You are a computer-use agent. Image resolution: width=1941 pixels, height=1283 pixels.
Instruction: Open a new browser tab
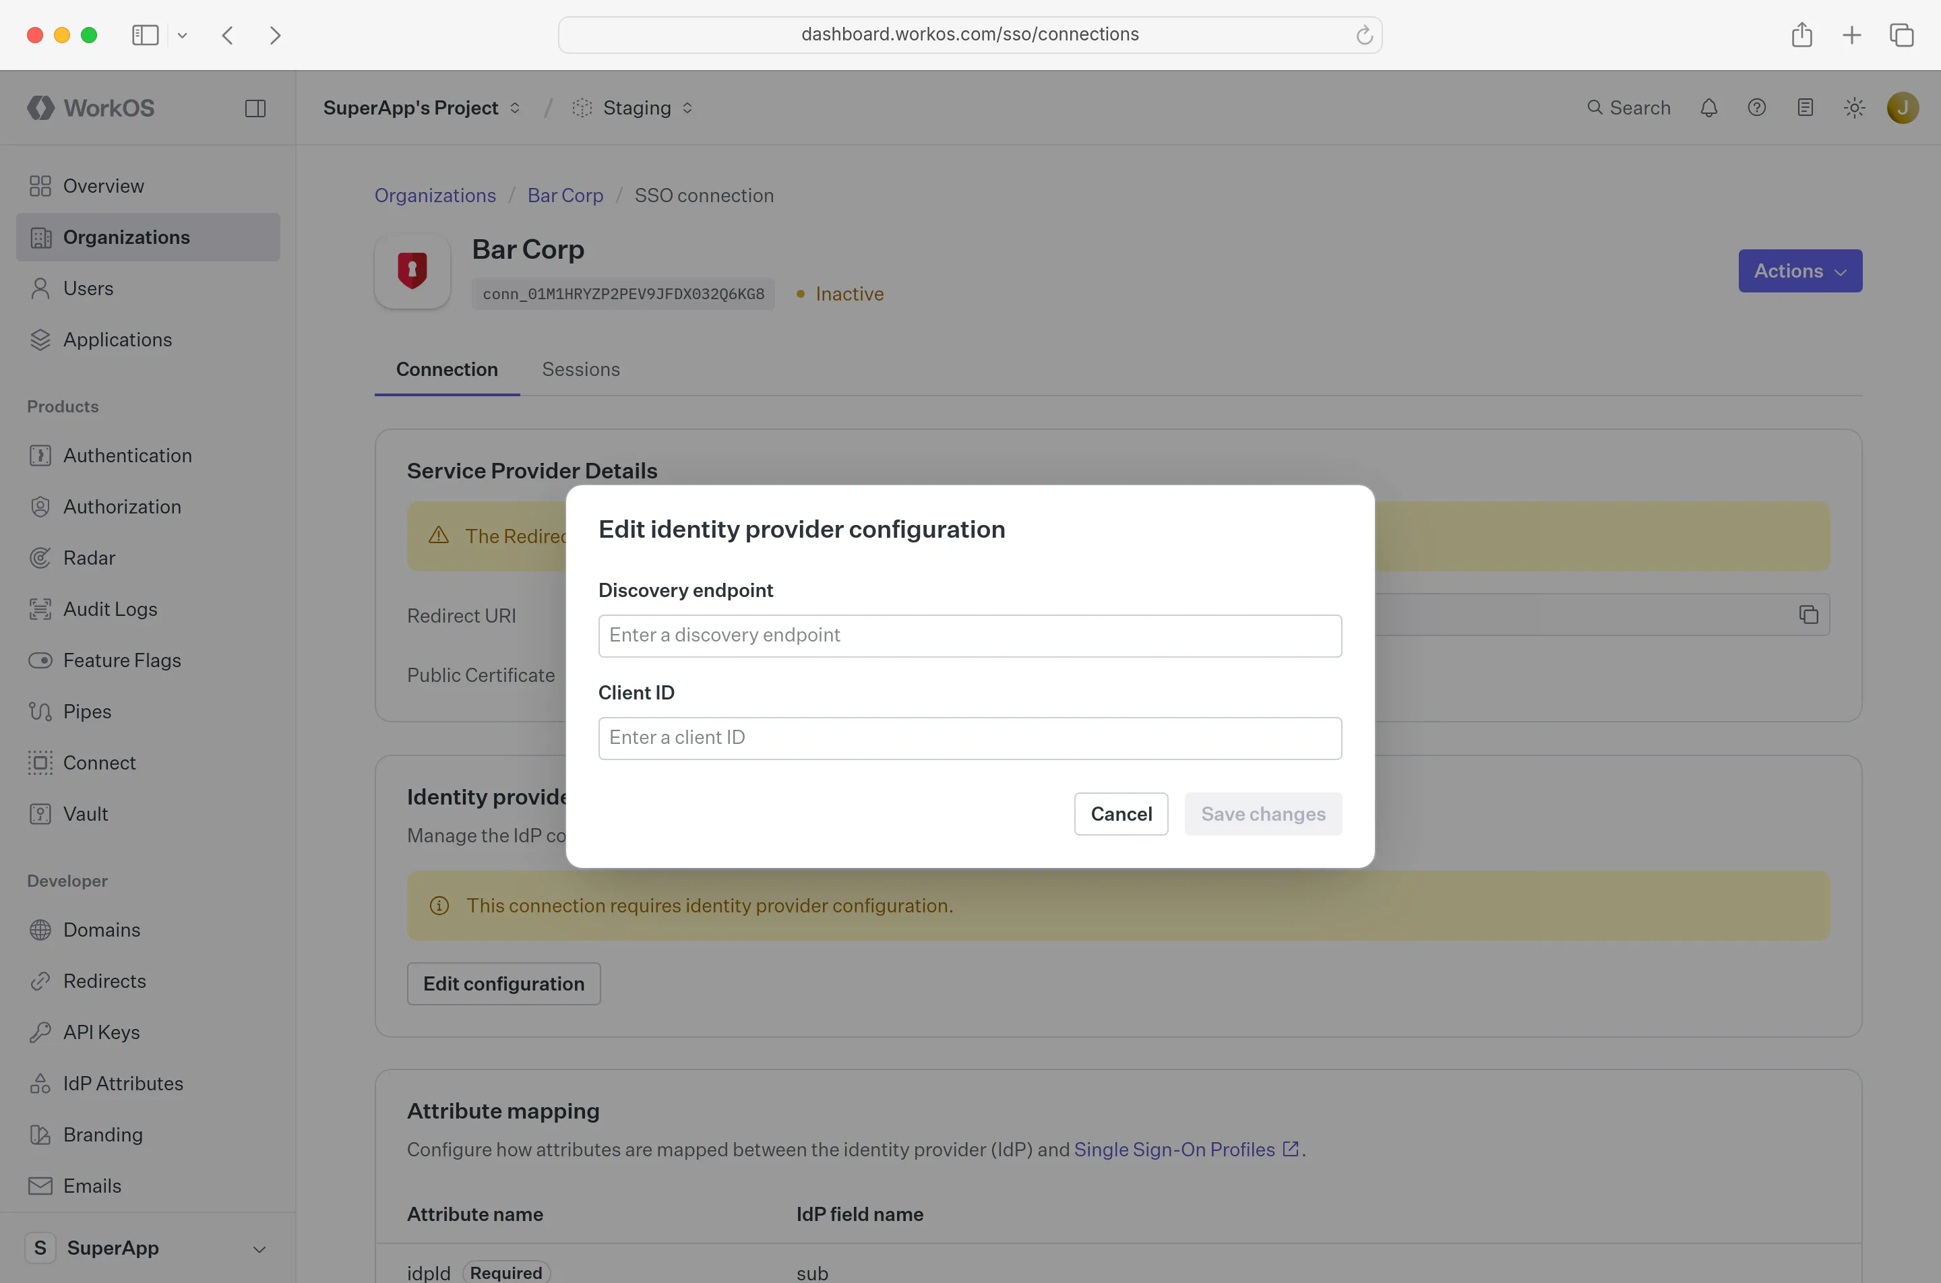pos(1852,34)
